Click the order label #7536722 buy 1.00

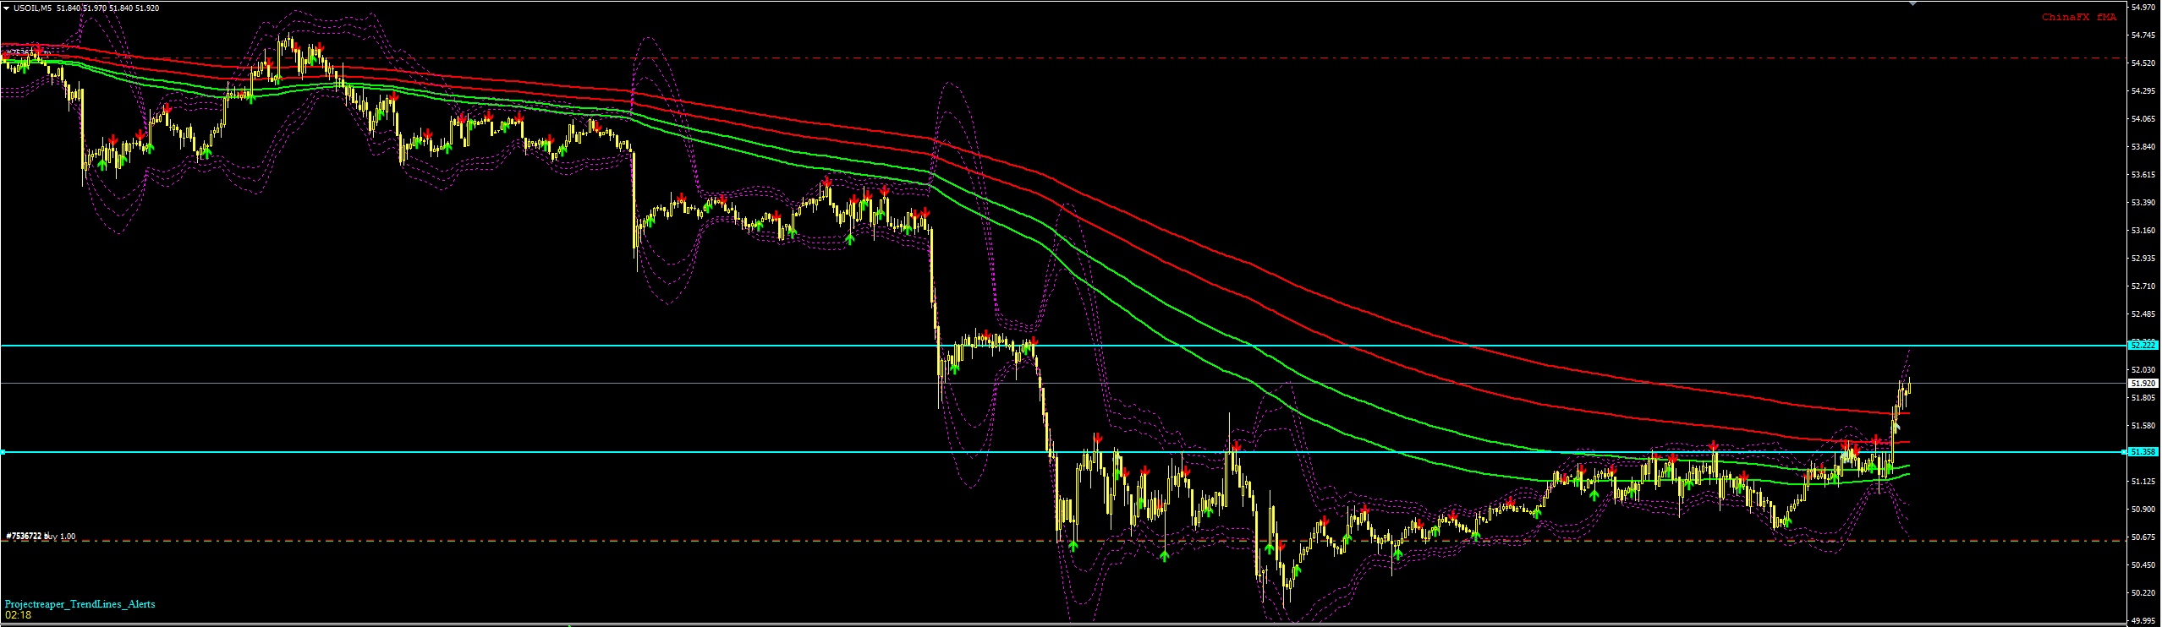click(41, 537)
